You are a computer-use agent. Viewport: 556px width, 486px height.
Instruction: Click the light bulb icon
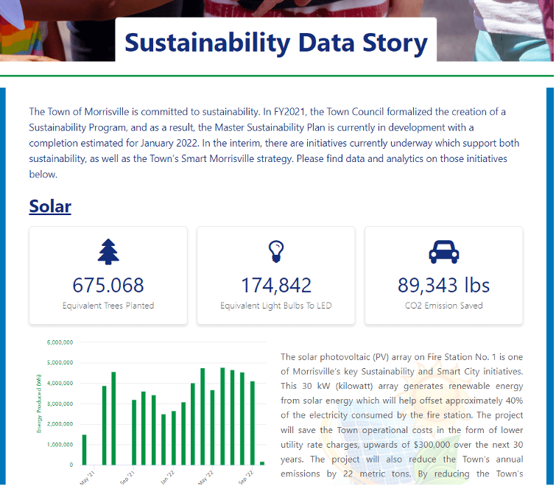coord(276,252)
